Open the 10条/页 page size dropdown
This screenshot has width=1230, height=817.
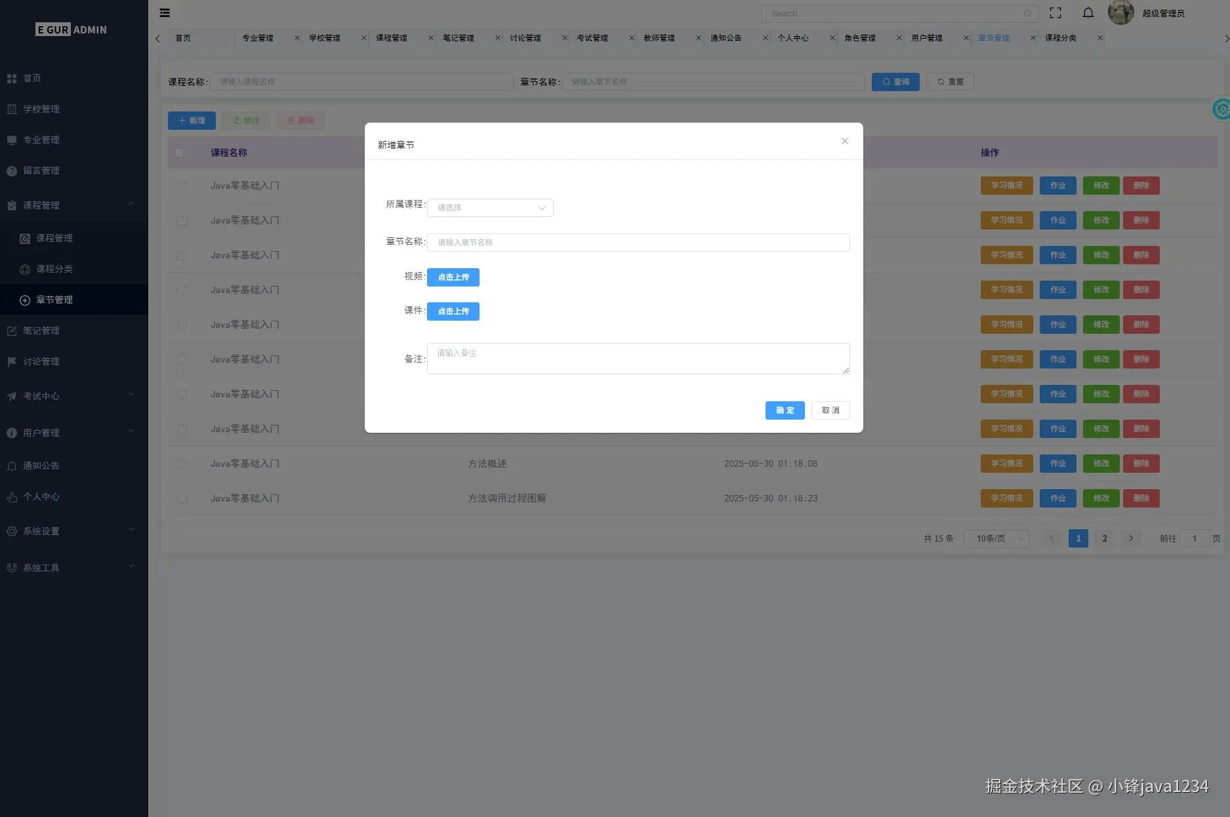tap(996, 538)
